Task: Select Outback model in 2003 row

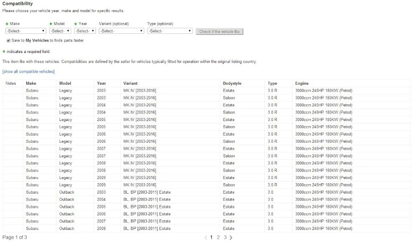Action: pyautogui.click(x=67, y=192)
